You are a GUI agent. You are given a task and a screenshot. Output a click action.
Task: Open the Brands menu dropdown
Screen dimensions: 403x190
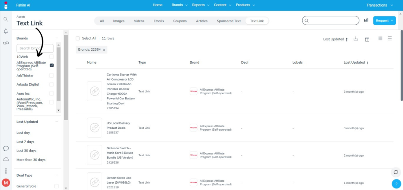(179, 5)
